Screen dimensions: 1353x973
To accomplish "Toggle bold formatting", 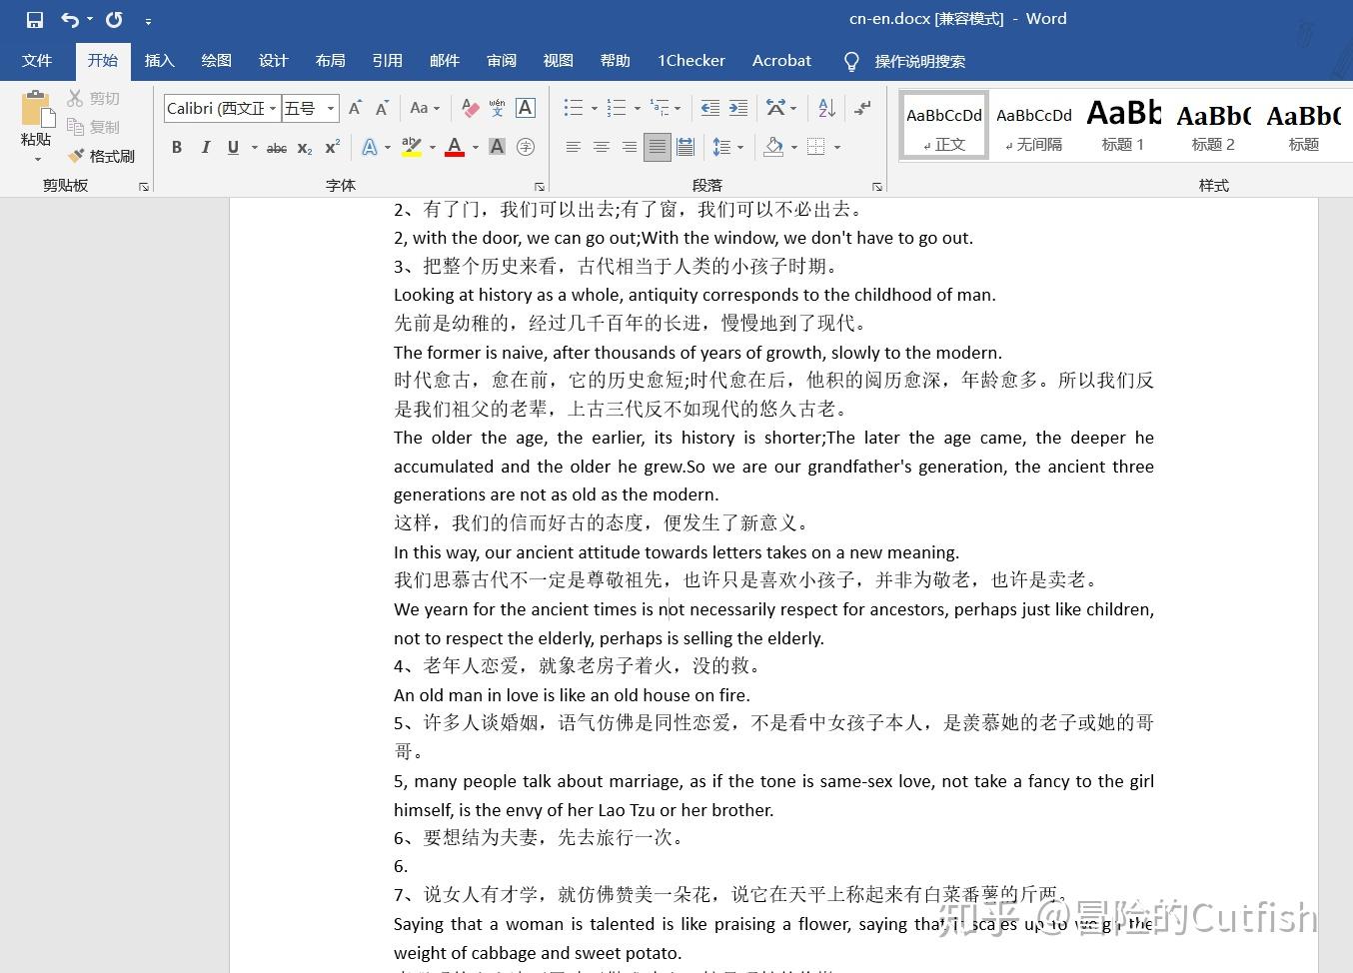I will click(177, 147).
